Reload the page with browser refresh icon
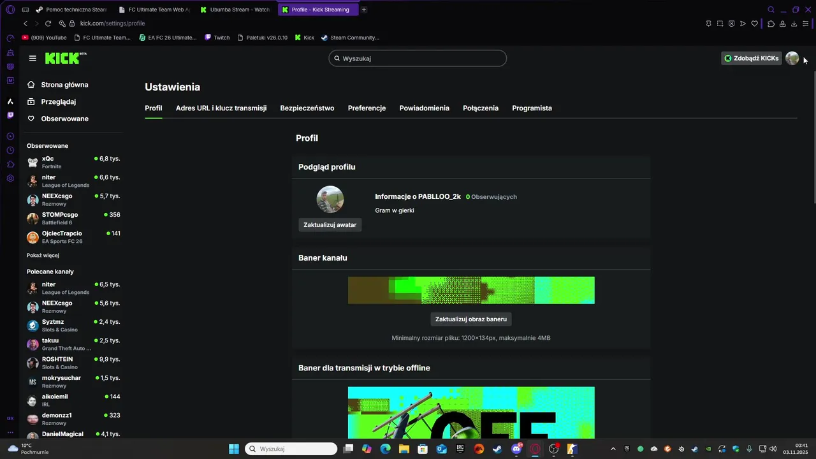Image resolution: width=816 pixels, height=459 pixels. [x=48, y=23]
